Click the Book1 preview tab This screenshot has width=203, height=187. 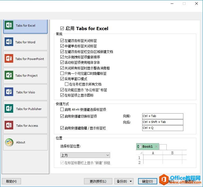pyautogui.click(x=148, y=146)
